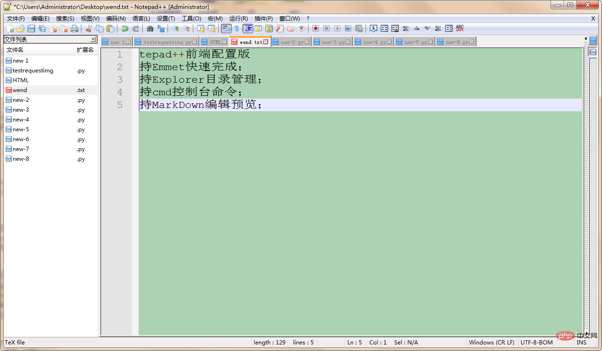Open the 搜索(S) menu

coord(65,19)
